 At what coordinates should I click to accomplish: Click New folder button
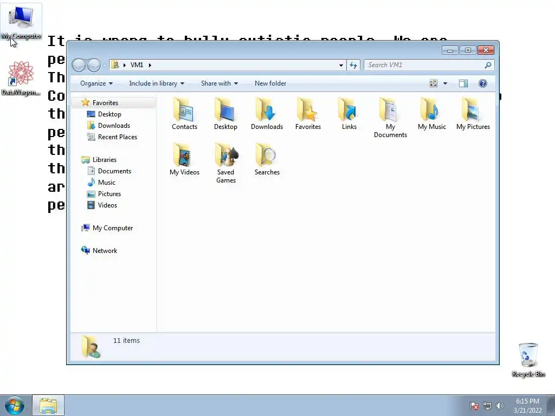(270, 83)
